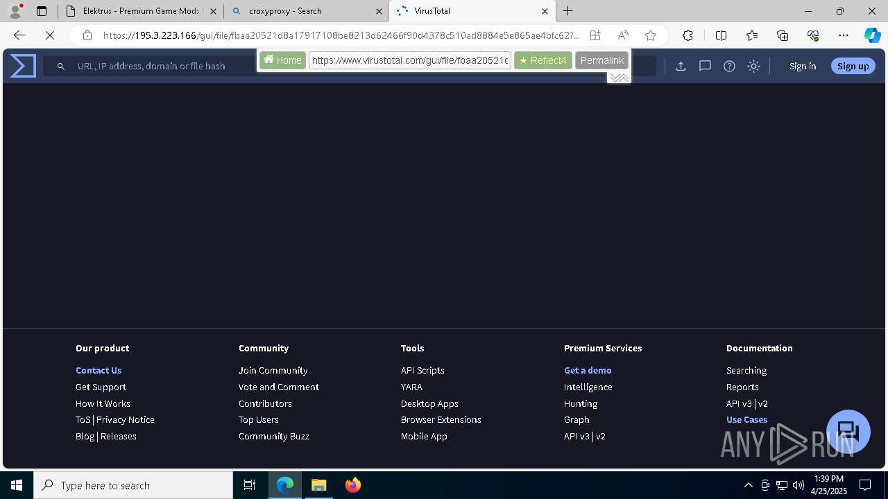Click the Reflect4 button
Viewport: 888px width, 499px height.
pyautogui.click(x=543, y=60)
